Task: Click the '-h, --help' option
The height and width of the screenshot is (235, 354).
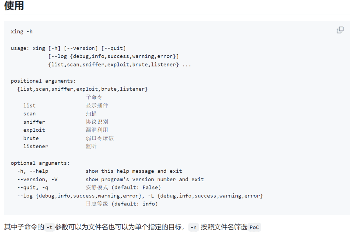Action: pos(33,171)
